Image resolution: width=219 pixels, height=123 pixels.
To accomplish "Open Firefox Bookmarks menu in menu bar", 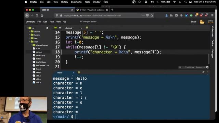I will pos(76,2).
